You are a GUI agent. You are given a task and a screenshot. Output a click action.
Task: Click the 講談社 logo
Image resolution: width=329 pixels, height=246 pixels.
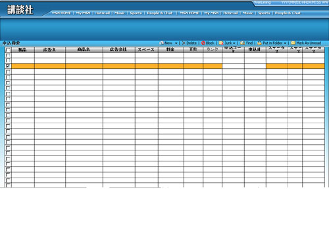(20, 10)
